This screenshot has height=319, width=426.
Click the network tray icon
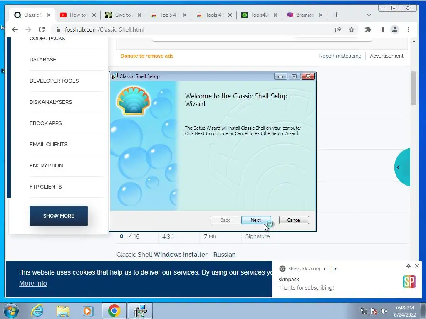pyautogui.click(x=364, y=311)
